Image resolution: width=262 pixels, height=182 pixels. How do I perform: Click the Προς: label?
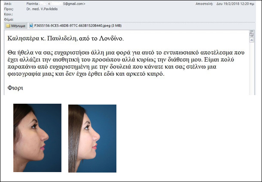click(x=9, y=9)
